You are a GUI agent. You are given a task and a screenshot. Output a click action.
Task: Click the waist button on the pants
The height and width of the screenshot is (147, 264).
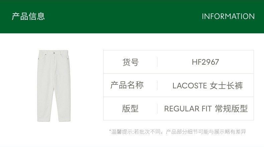pos(54,53)
